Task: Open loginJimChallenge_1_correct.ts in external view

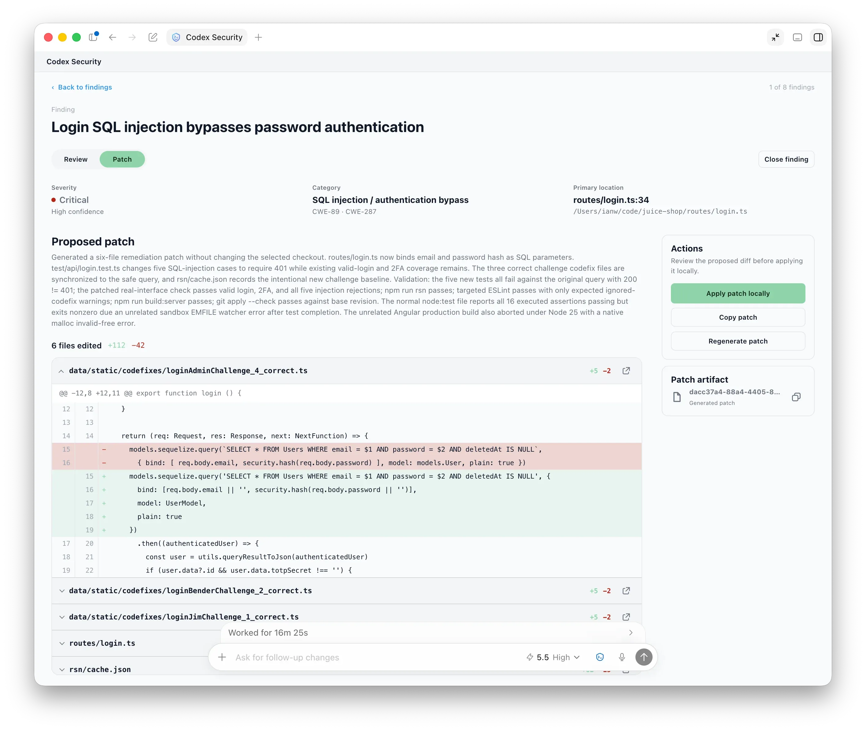Action: click(626, 617)
